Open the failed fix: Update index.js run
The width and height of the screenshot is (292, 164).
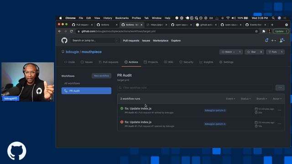pos(138,122)
